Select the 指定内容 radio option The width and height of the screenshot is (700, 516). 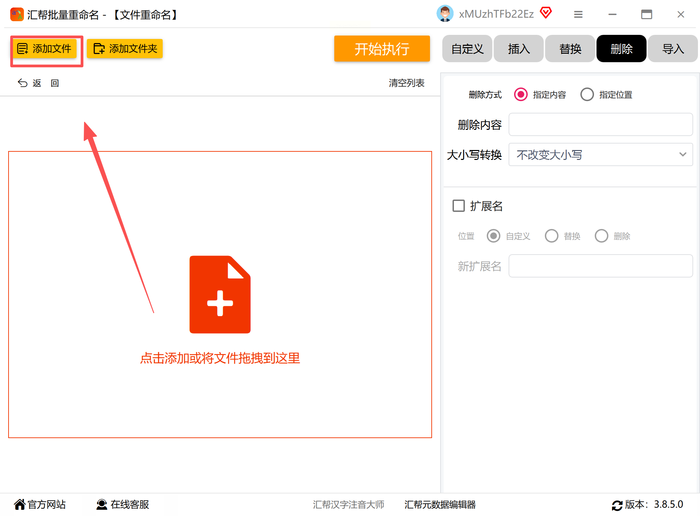521,95
